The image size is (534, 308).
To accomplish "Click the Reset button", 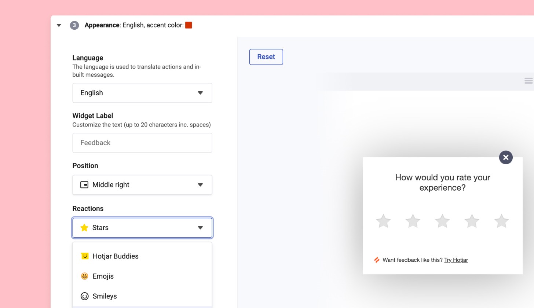I will (266, 57).
